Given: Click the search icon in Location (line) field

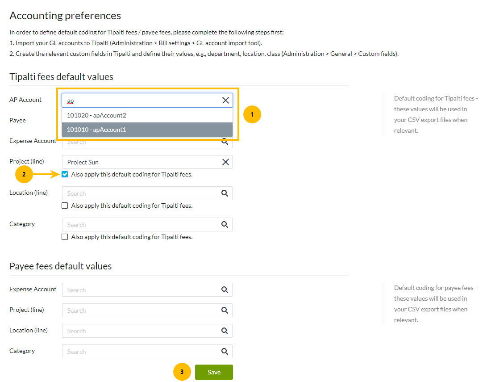Looking at the screenshot, I should [225, 193].
